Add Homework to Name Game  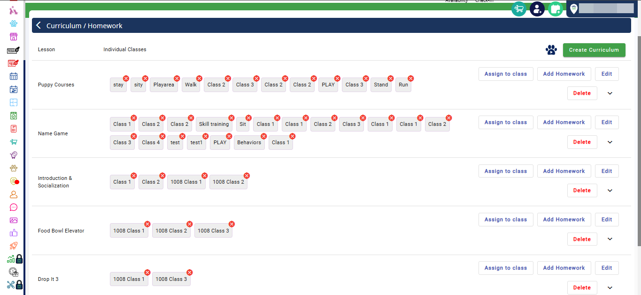564,122
